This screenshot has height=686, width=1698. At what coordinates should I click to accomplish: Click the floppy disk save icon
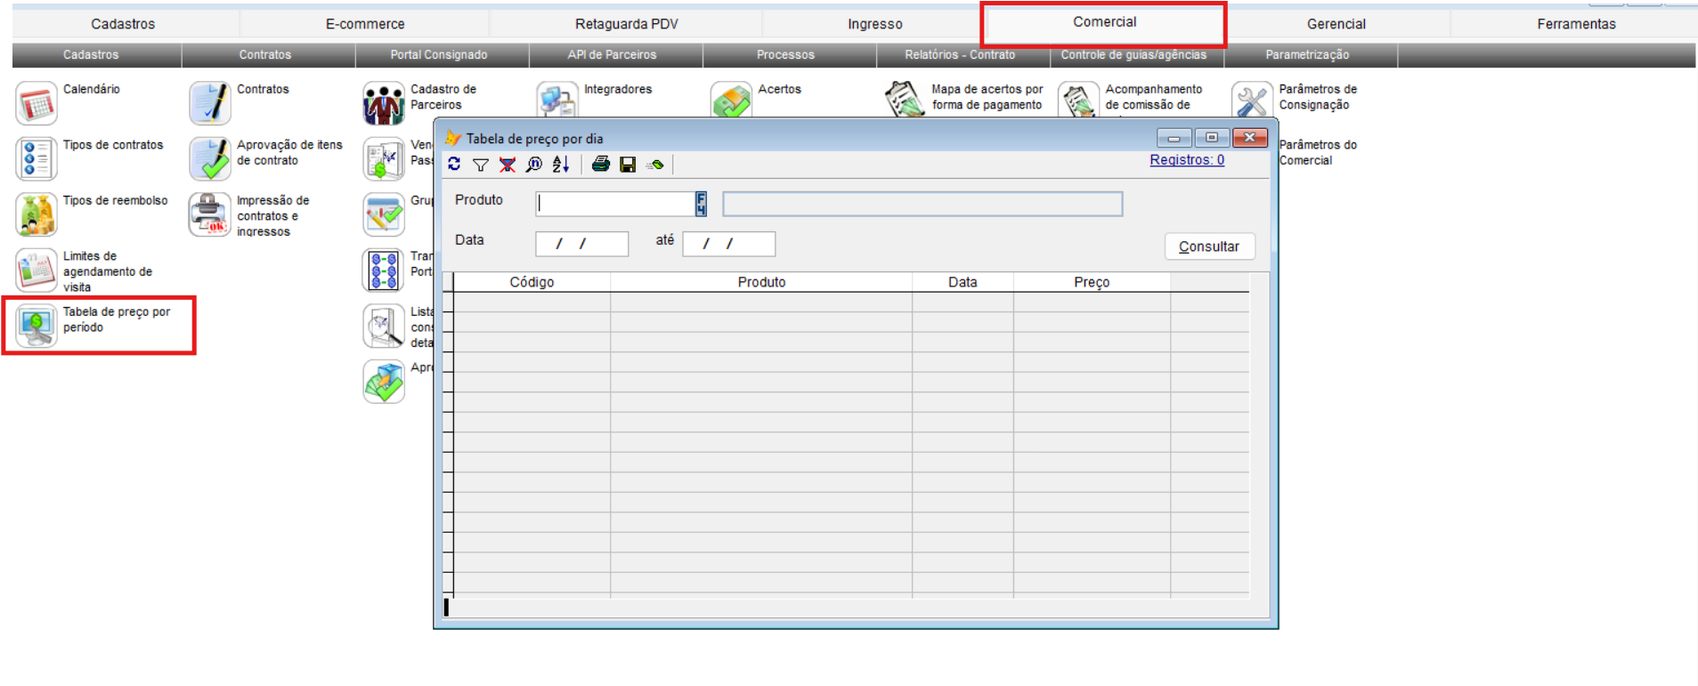[628, 165]
